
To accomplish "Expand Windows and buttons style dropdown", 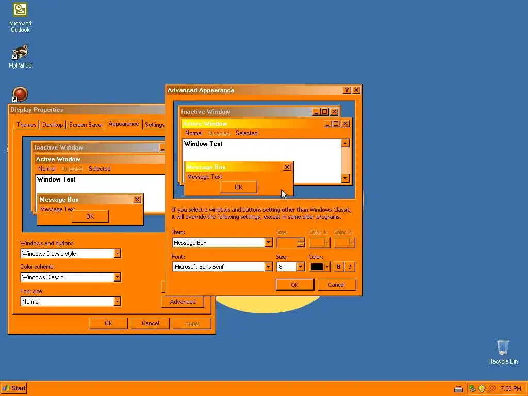I will [x=117, y=253].
